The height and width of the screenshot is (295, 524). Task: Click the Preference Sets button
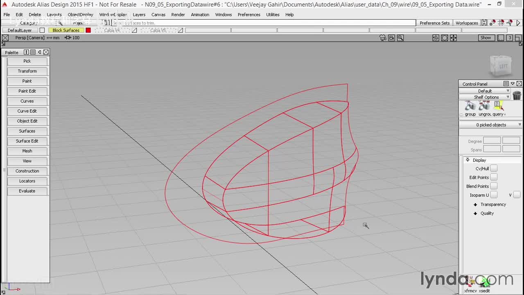[x=434, y=23]
